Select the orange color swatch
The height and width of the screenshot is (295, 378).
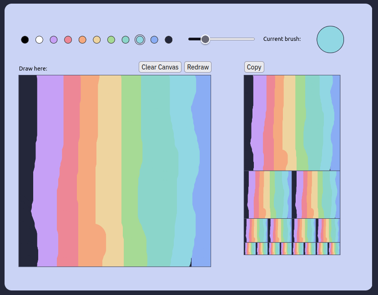[82, 40]
